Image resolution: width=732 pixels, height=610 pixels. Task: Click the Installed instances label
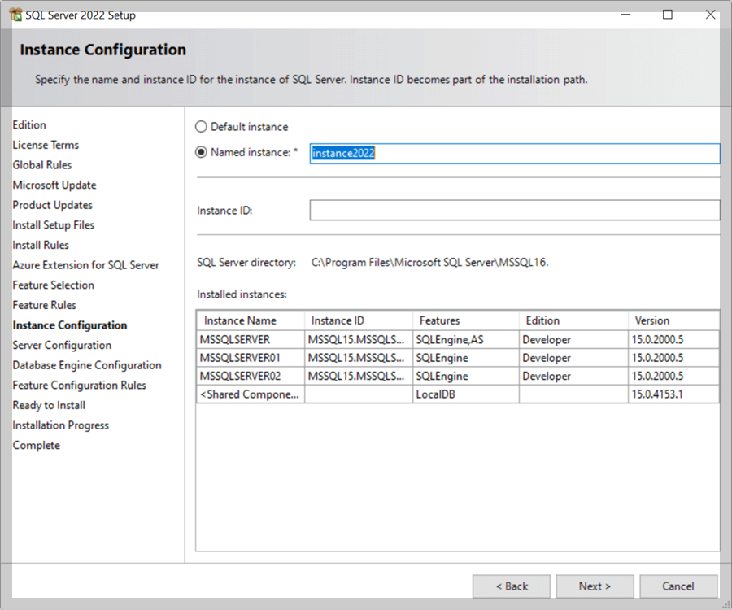(242, 294)
